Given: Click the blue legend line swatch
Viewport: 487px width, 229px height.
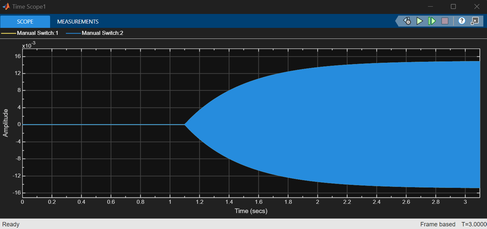Looking at the screenshot, I should [73, 33].
